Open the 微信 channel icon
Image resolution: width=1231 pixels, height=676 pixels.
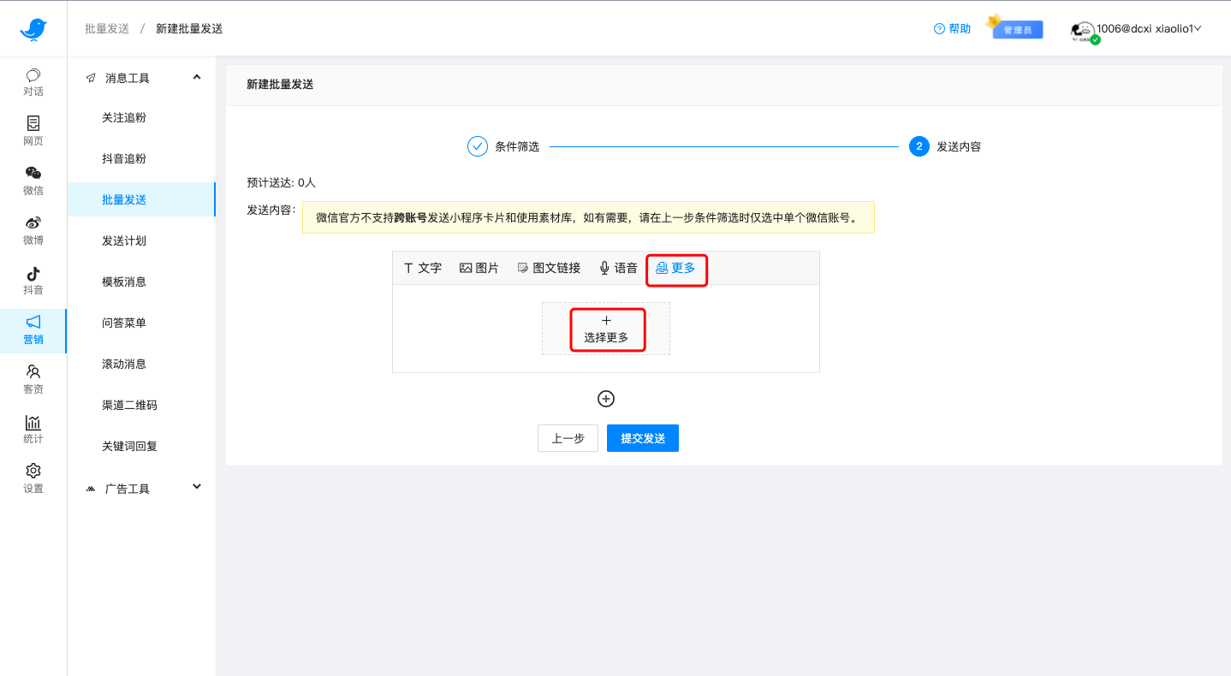pyautogui.click(x=33, y=181)
